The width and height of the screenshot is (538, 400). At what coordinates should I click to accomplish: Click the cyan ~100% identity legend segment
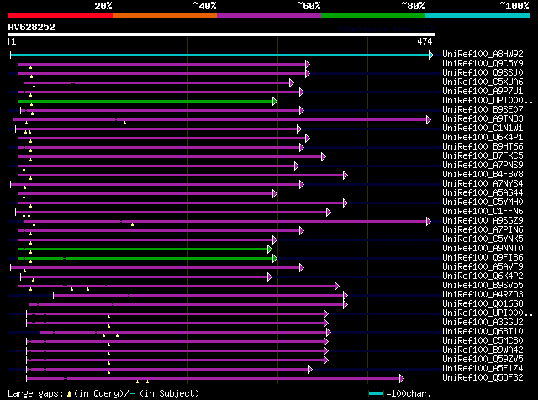(x=478, y=15)
